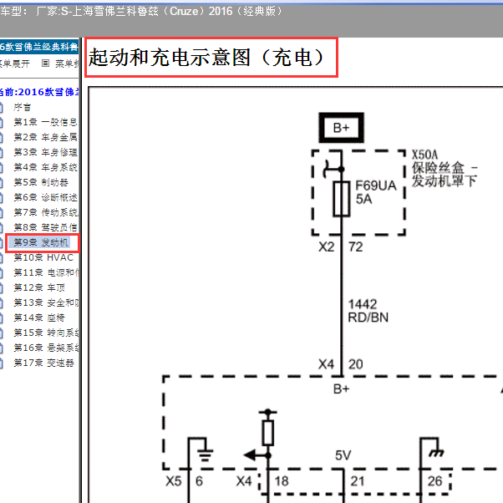Open 第5章 制动器 chapter
The image size is (503, 503).
tap(41, 182)
